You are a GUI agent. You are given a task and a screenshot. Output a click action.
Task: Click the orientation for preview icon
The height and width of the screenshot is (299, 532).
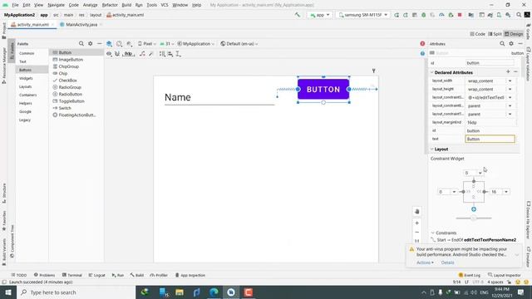119,44
